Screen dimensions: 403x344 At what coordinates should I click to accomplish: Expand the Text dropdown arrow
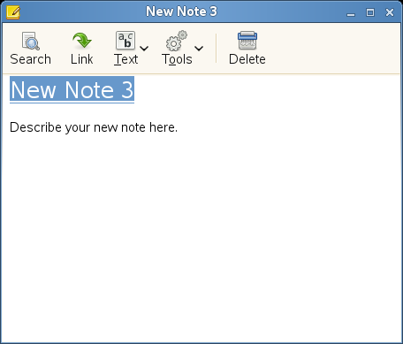144,48
